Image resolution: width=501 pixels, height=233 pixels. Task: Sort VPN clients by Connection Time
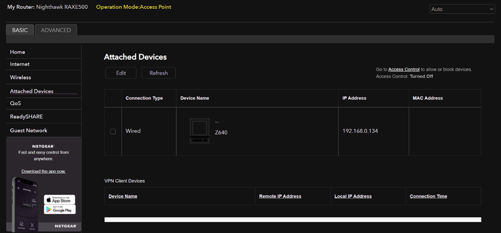coord(428,196)
